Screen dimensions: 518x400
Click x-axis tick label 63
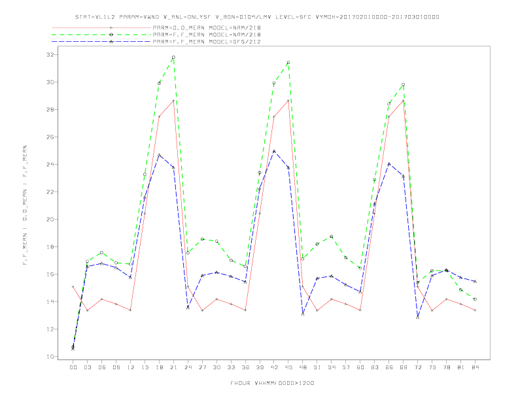[375, 367]
